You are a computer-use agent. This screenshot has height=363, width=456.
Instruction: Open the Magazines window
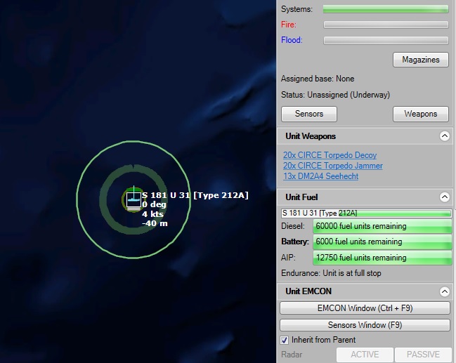pyautogui.click(x=421, y=60)
